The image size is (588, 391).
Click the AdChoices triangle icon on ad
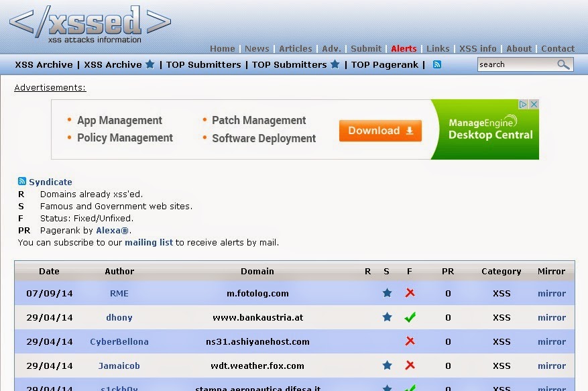[x=524, y=105]
